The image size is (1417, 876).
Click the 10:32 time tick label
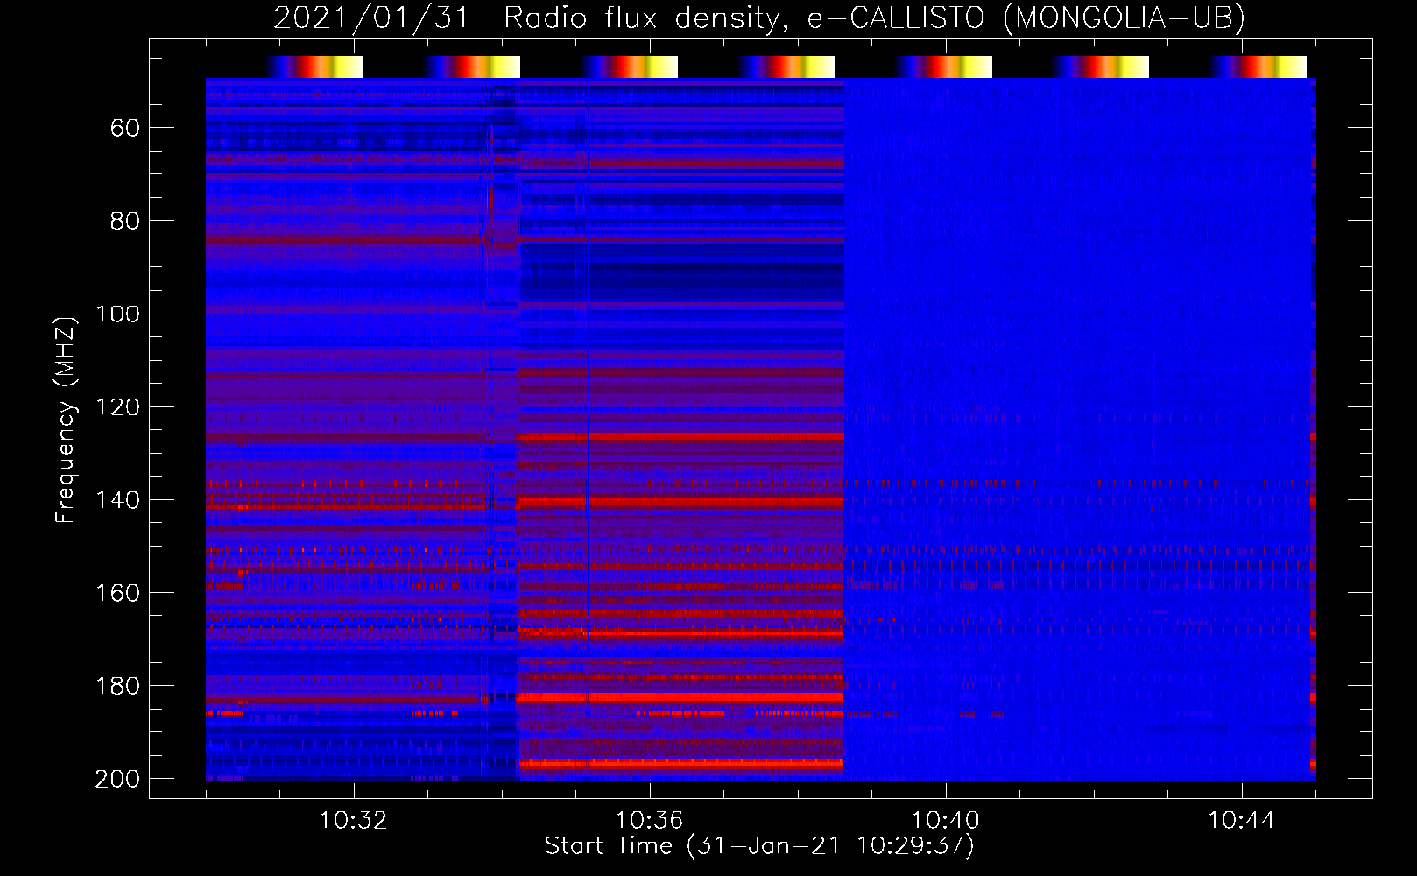pyautogui.click(x=354, y=821)
